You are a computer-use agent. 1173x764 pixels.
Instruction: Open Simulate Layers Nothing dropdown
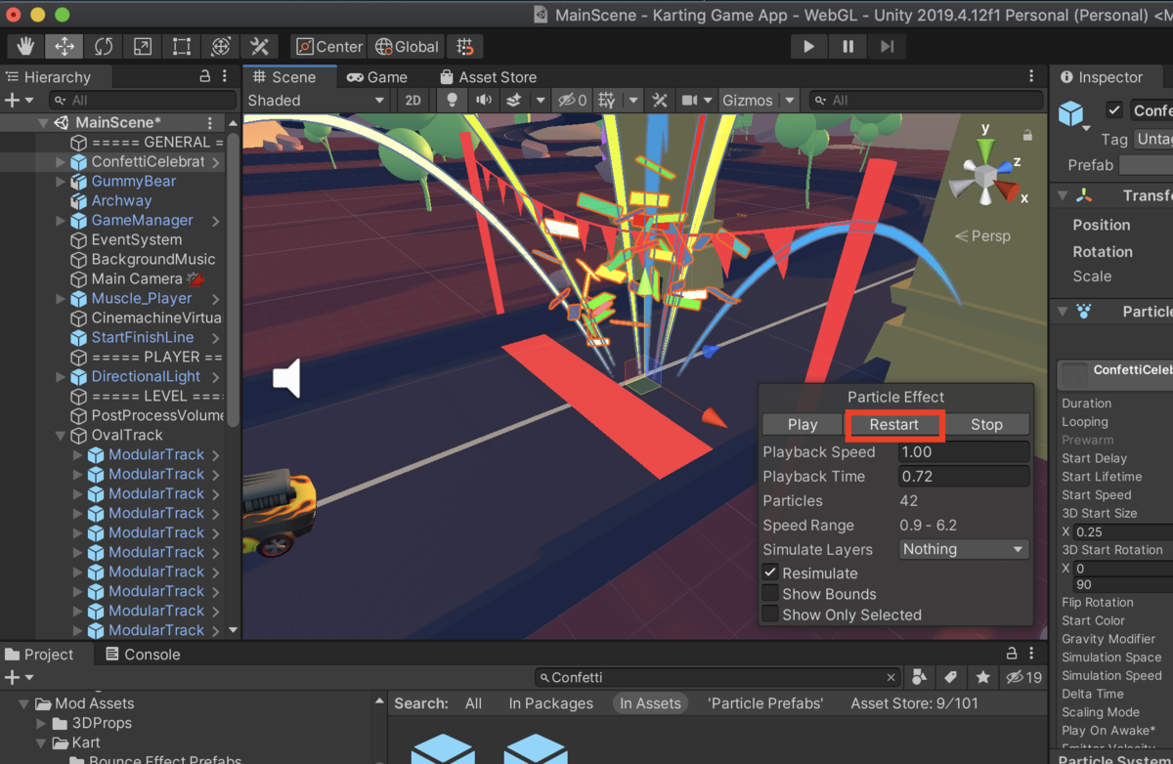click(x=964, y=549)
